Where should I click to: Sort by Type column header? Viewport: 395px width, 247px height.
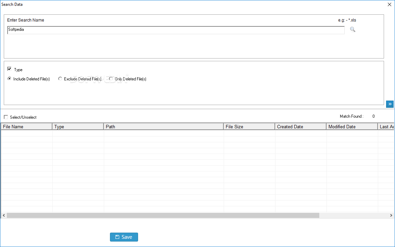(x=78, y=127)
